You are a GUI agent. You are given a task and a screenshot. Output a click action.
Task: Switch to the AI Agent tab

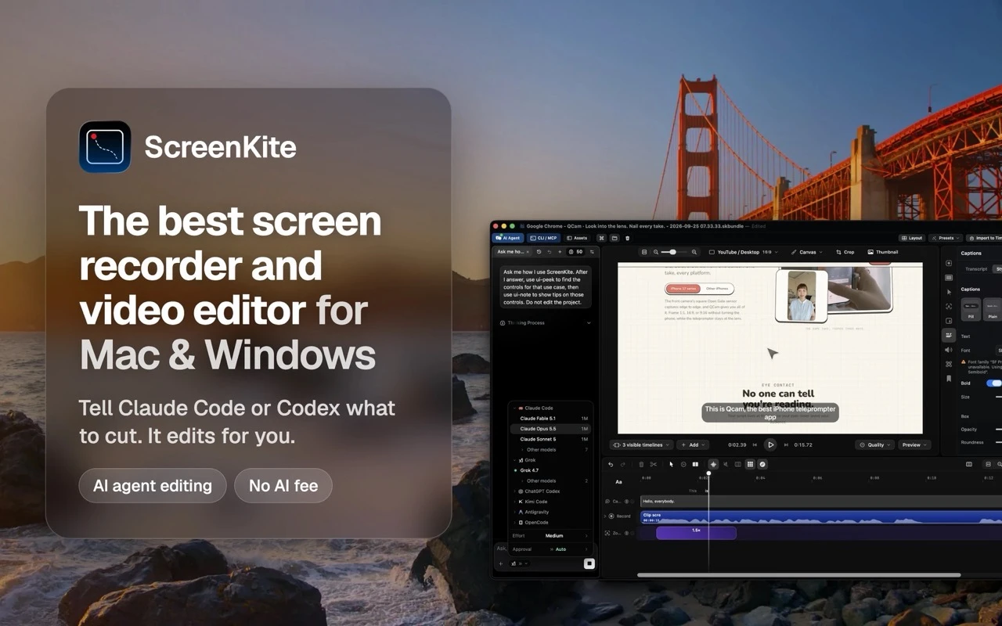(508, 238)
